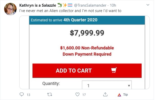
Task: Open the tweet options chevron menu
Action: click(148, 5)
